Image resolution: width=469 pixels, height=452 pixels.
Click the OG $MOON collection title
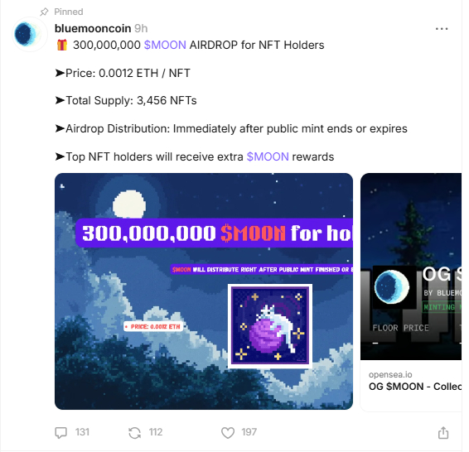point(415,387)
